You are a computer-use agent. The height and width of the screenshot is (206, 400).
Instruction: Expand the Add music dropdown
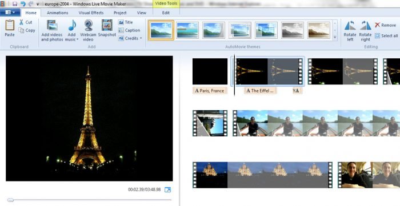coord(77,40)
